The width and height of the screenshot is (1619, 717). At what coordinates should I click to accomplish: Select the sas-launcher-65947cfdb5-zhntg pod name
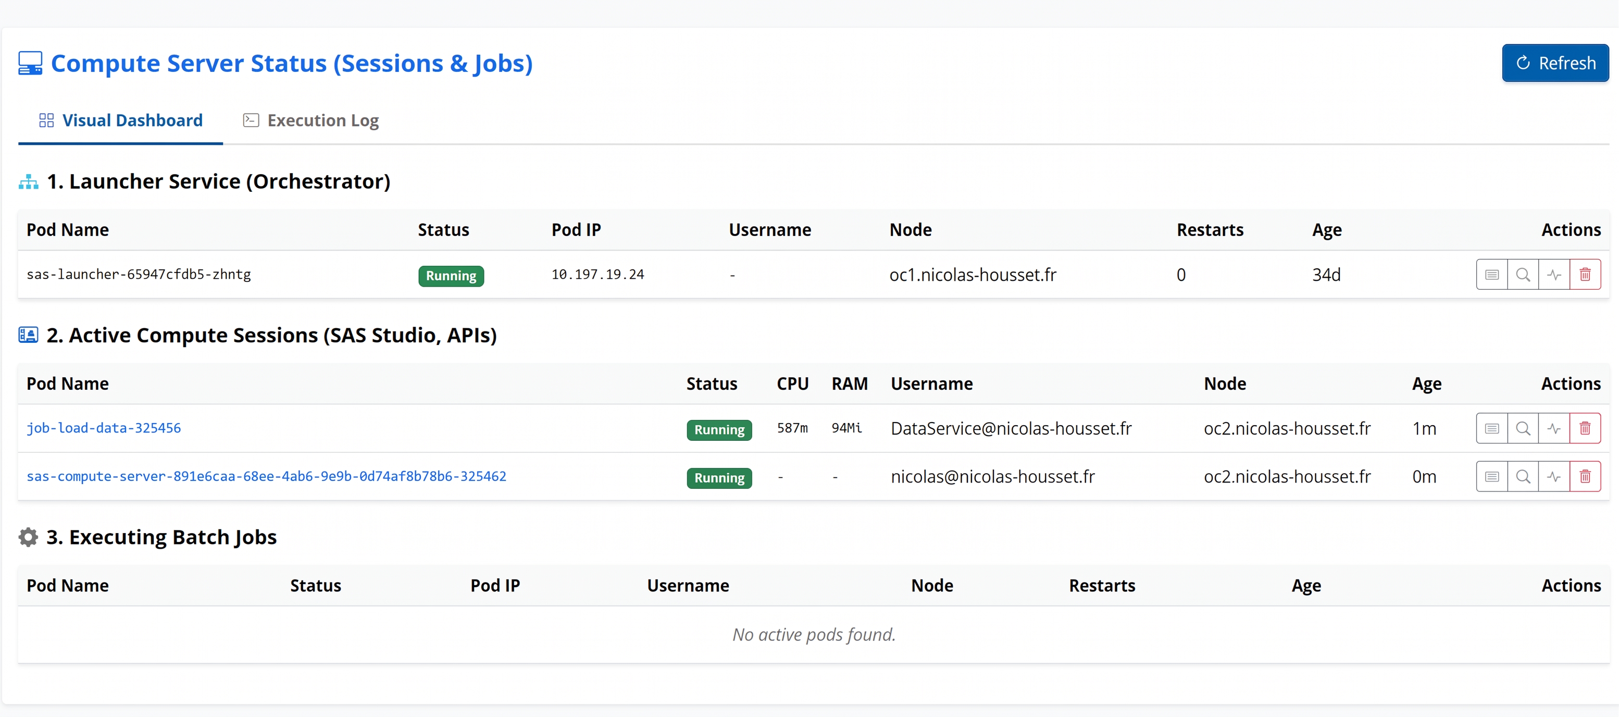pos(139,274)
